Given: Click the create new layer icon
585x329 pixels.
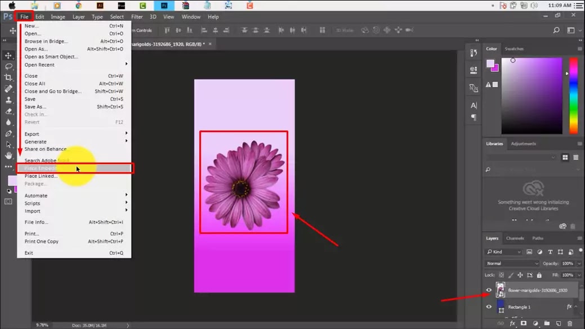Looking at the screenshot, I should coord(558,323).
